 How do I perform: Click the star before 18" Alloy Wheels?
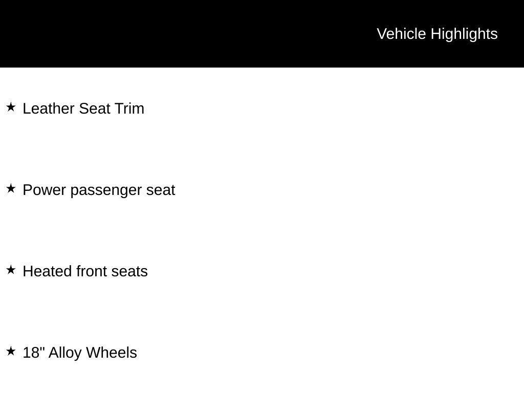tap(11, 351)
